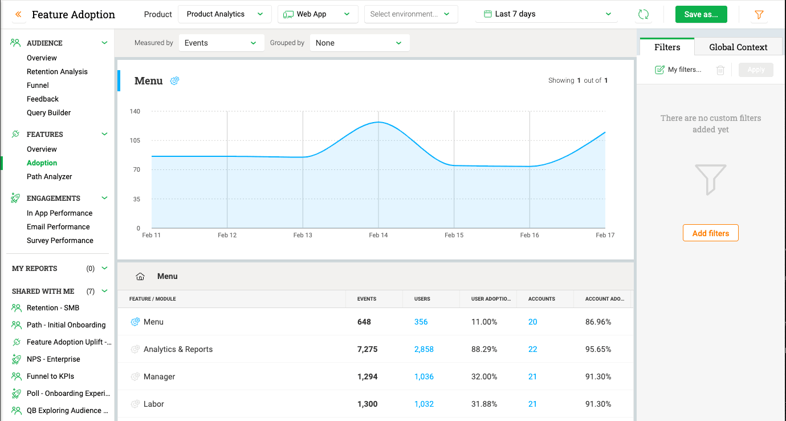The height and width of the screenshot is (421, 786).
Task: Open Query Builder in sidebar
Action: [48, 112]
